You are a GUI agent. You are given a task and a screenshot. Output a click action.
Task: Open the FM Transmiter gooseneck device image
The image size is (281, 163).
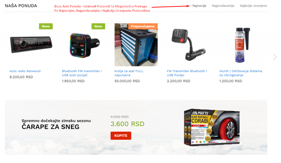(x=189, y=45)
